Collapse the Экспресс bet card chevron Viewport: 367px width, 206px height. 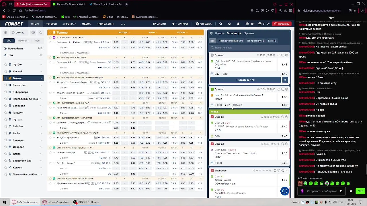coord(287,171)
